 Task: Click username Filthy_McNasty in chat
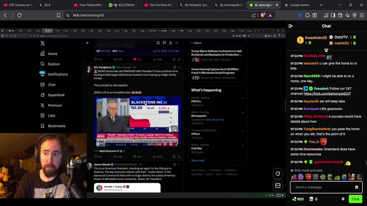click(x=315, y=116)
